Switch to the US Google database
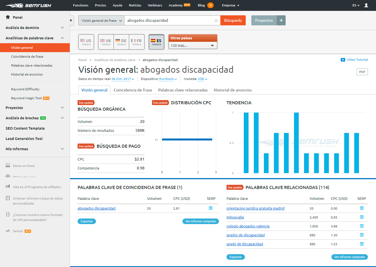The image size is (376, 267). [86, 42]
